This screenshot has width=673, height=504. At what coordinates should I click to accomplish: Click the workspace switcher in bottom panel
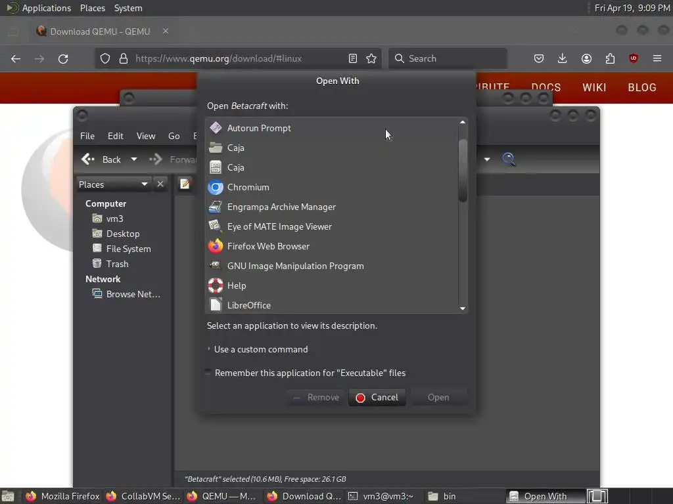click(597, 496)
